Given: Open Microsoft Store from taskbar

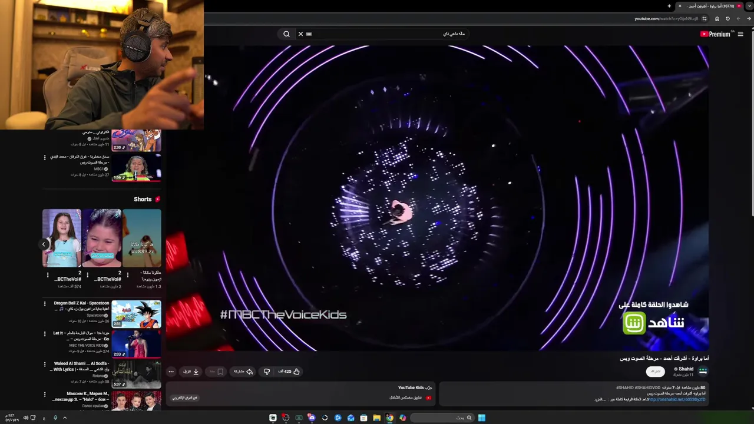Looking at the screenshot, I should [363, 418].
